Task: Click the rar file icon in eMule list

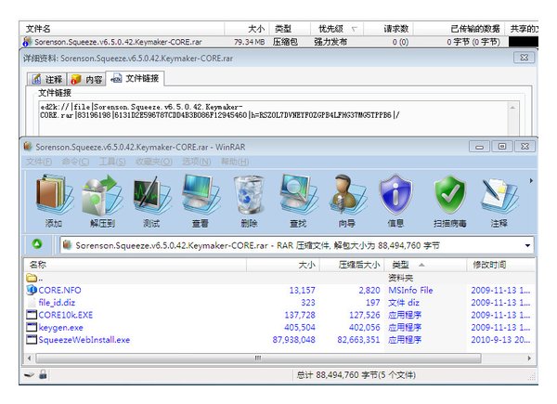Action: coord(27,42)
